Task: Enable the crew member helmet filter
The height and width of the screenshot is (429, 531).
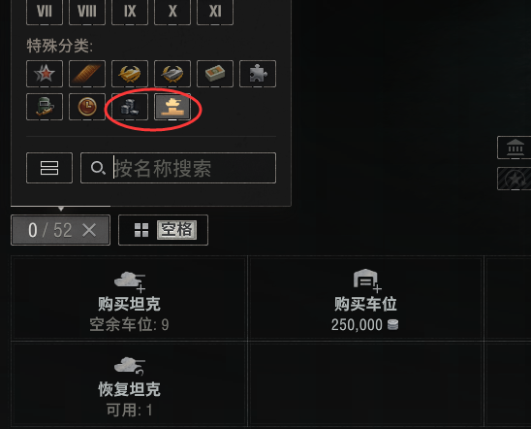Action: click(45, 107)
